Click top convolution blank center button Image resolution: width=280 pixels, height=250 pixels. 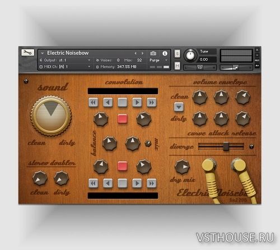point(123,102)
